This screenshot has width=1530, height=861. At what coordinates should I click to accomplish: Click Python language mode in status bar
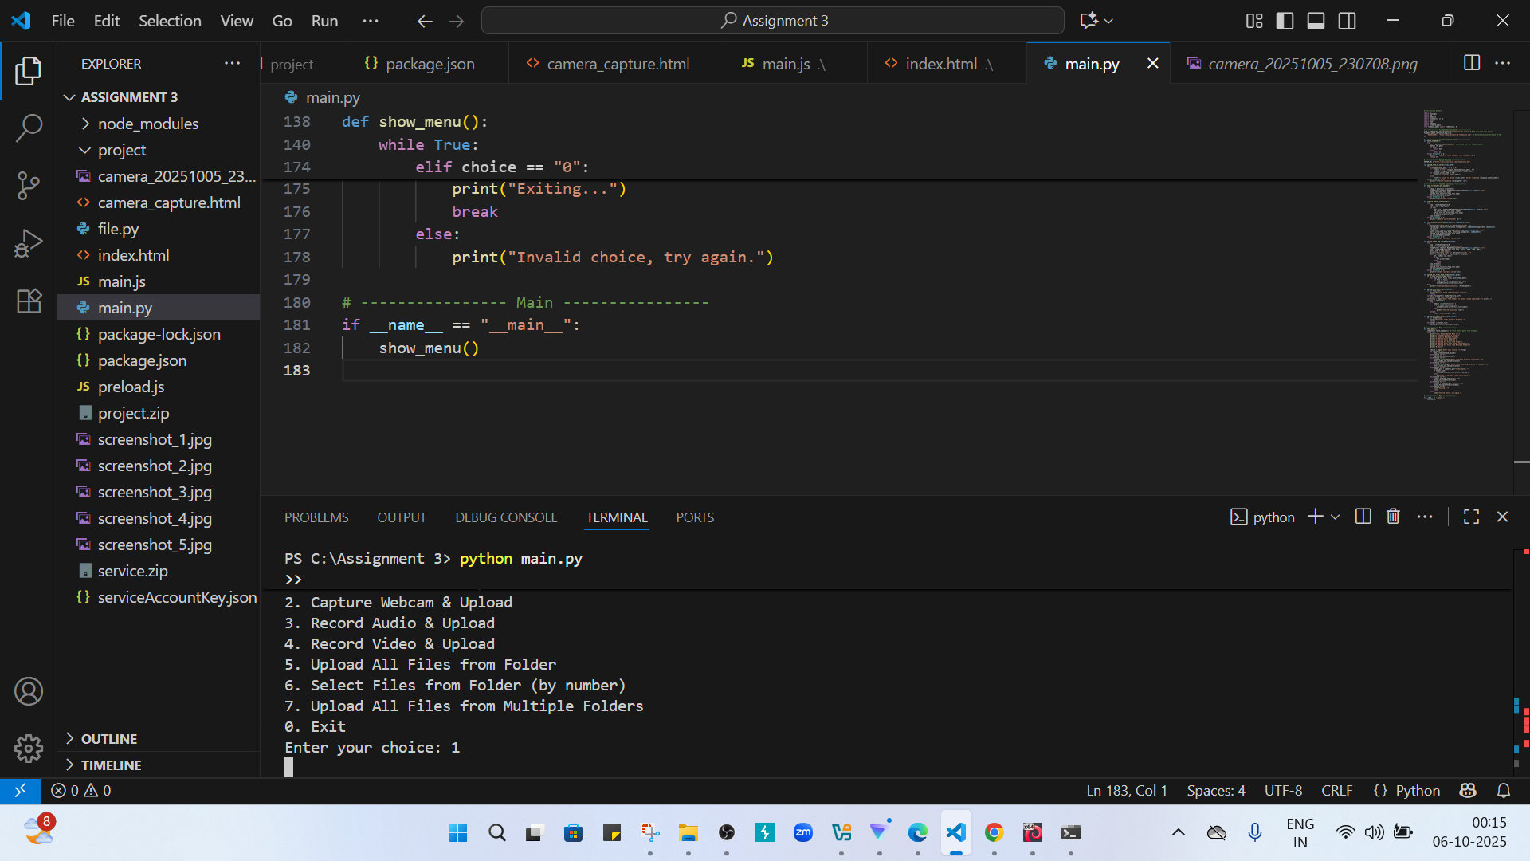tap(1418, 790)
